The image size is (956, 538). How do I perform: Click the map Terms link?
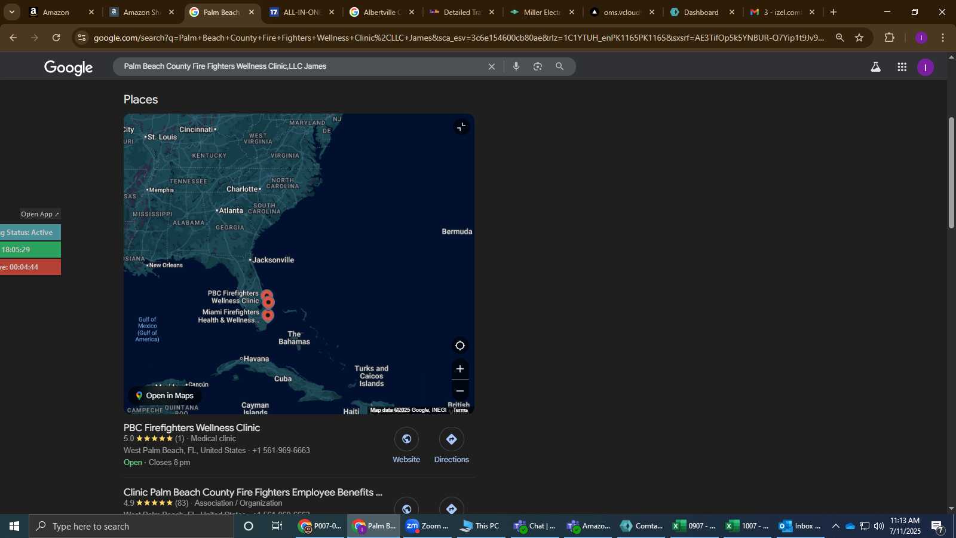[461, 410]
